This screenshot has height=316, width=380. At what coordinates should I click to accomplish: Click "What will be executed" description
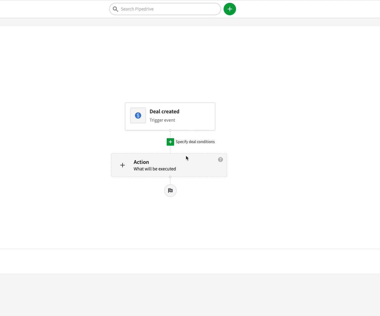point(155,169)
